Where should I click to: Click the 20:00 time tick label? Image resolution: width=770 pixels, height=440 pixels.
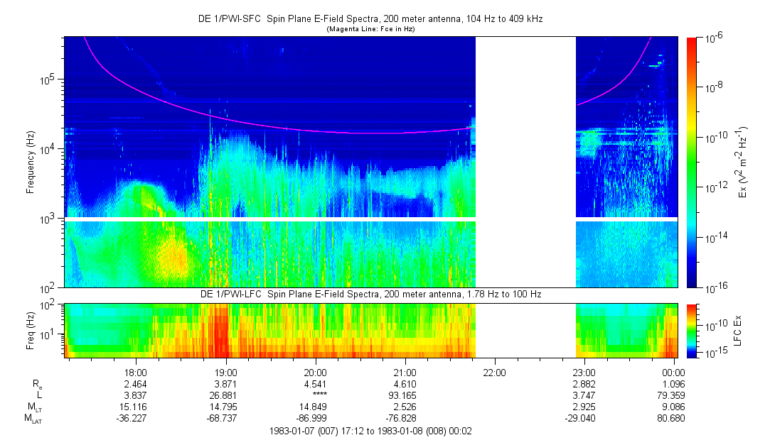[x=315, y=372]
